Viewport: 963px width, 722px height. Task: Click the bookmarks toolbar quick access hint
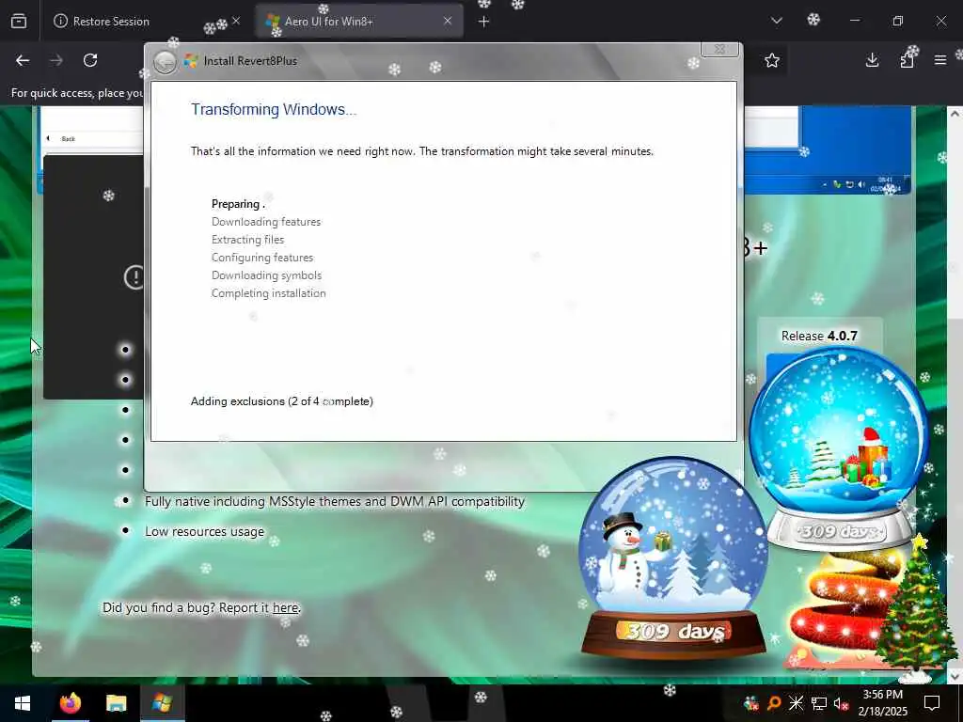(77, 93)
